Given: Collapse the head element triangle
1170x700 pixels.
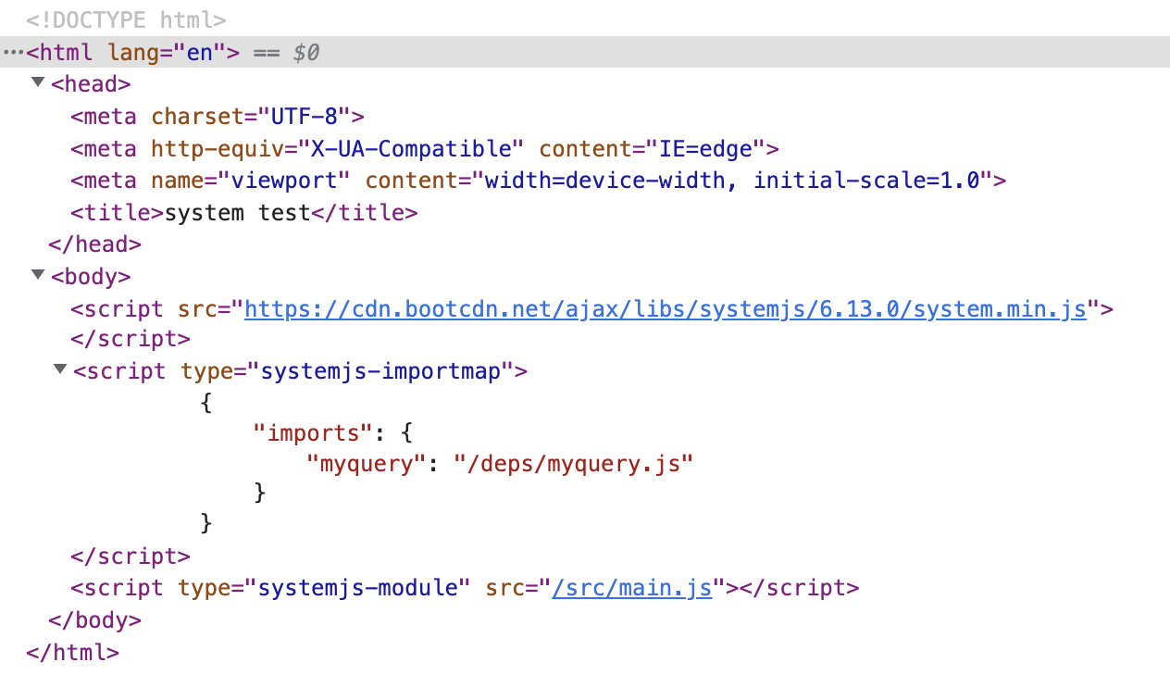Looking at the screenshot, I should [x=38, y=82].
